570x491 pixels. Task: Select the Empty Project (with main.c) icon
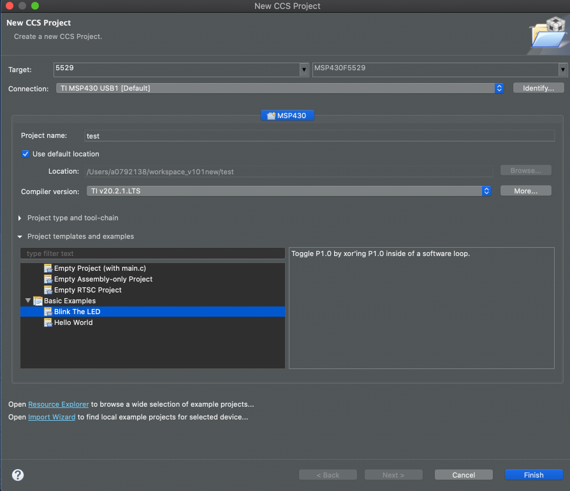click(48, 268)
